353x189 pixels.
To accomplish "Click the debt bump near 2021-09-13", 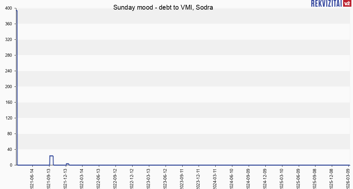I will (x=51, y=156).
